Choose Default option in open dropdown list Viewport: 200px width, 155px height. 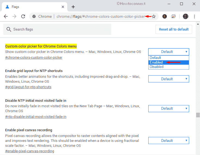tap(169, 58)
